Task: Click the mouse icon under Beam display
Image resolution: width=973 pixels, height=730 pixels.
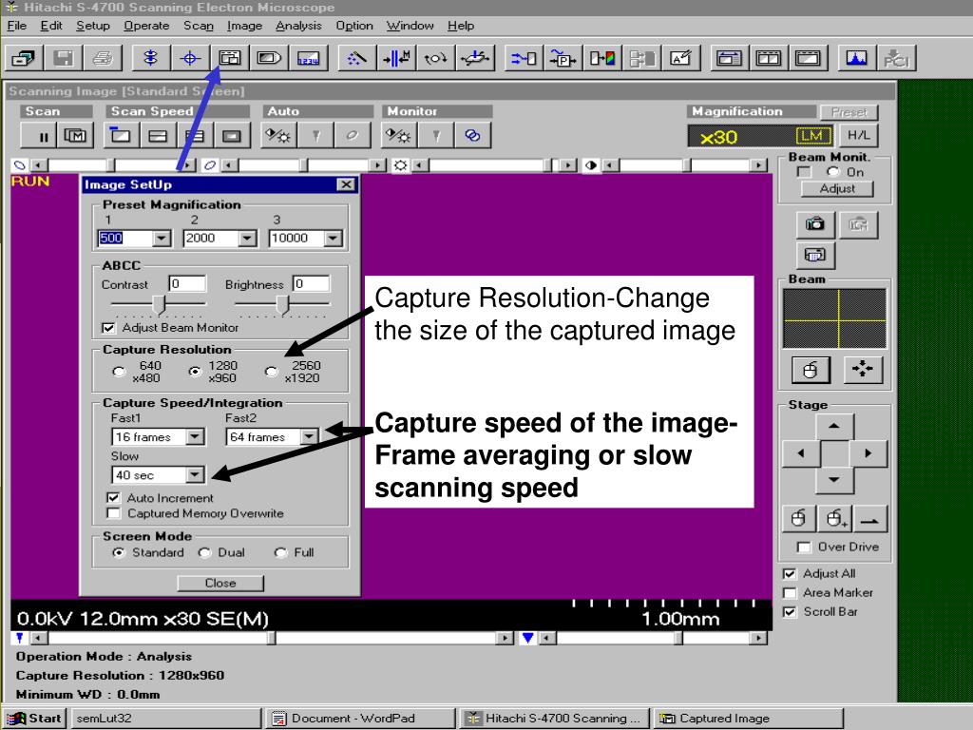Action: (x=811, y=370)
